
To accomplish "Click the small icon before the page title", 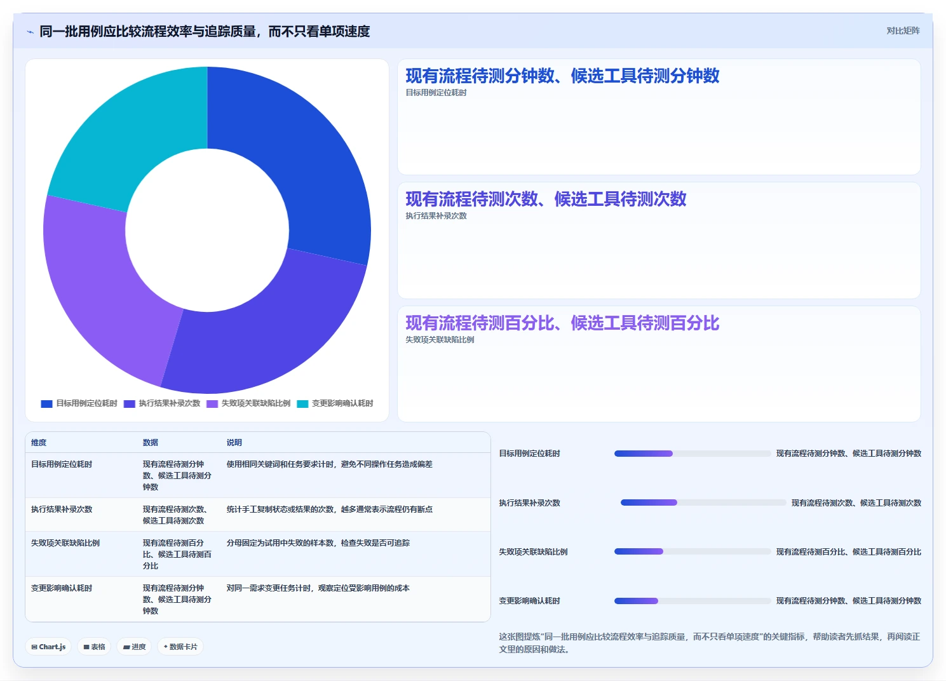I will tap(30, 32).
